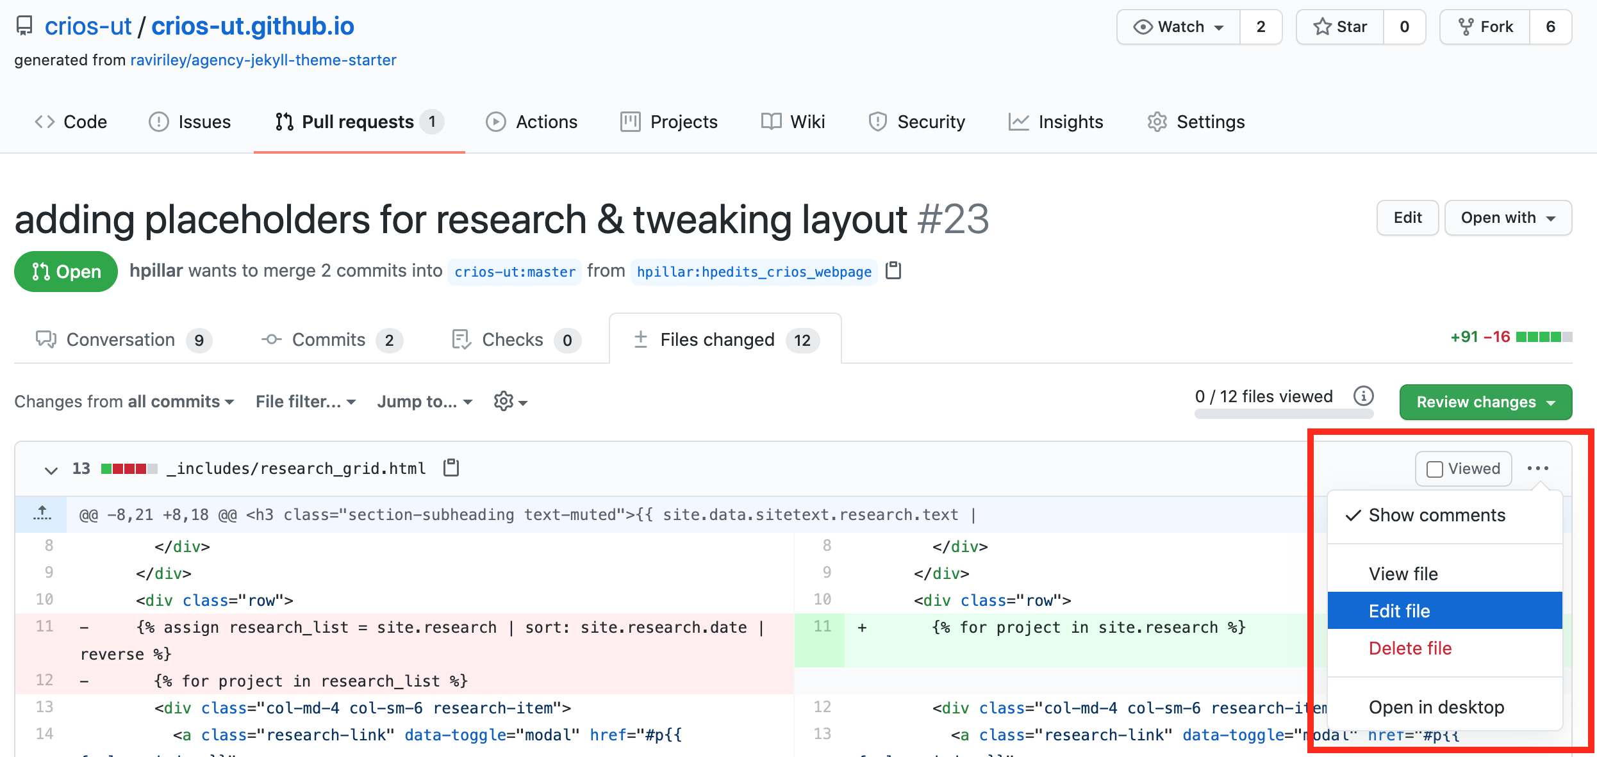Viewport: 1597px width, 757px height.
Task: Switch to the Commits tab
Action: tap(331, 340)
